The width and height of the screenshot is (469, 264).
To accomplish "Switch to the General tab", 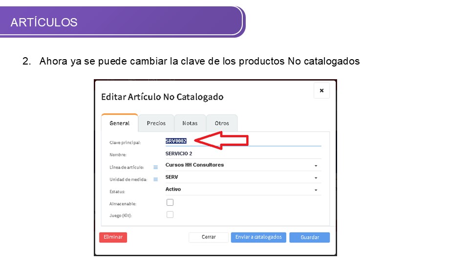I will [x=119, y=123].
